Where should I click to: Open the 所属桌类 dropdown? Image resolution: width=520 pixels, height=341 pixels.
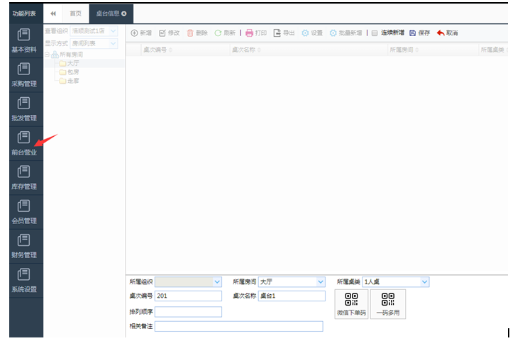[396, 281]
